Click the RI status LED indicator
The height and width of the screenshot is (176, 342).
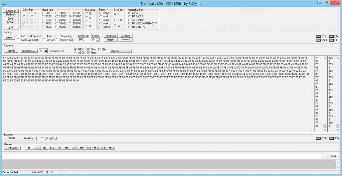pos(331,40)
